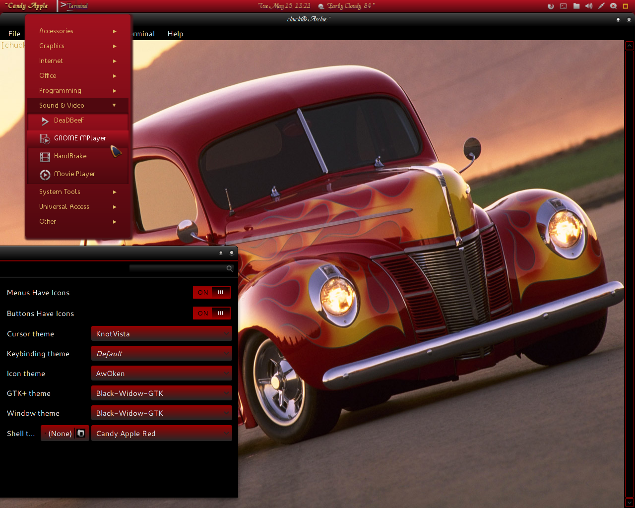Open GTK+ theme dropdown
Screen dimensions: 635x508
pyautogui.click(x=162, y=393)
